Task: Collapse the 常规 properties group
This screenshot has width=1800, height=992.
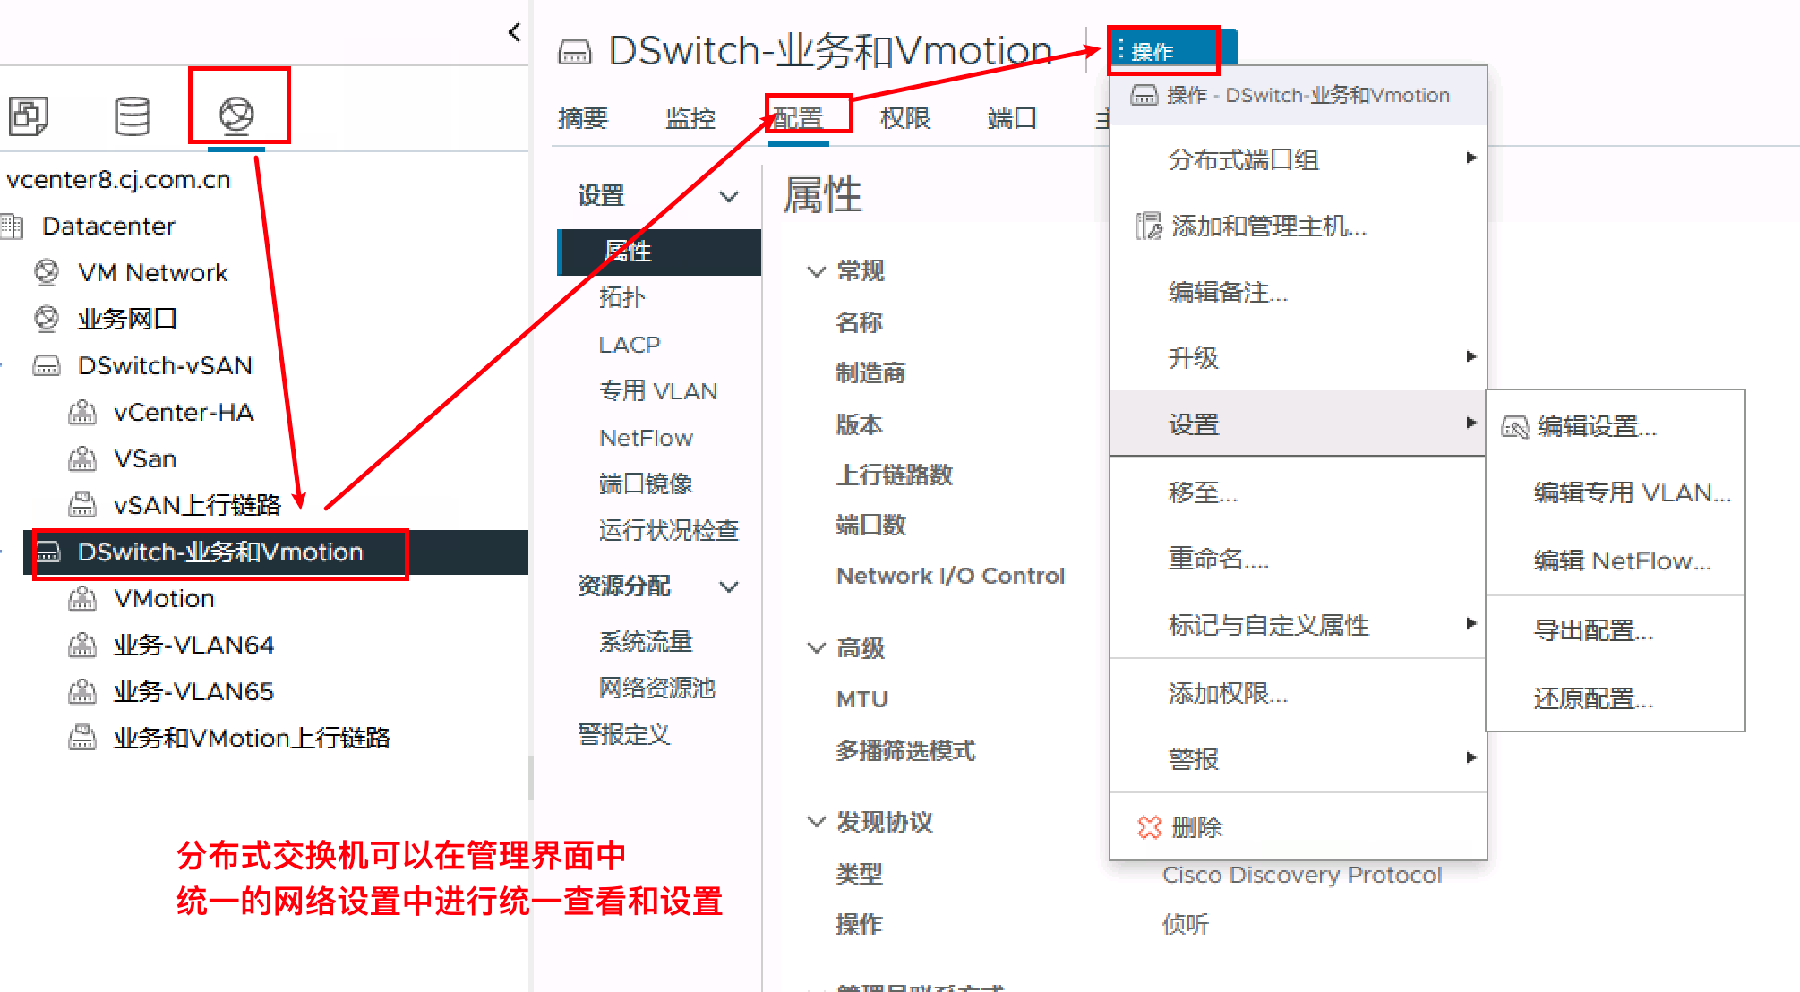Action: point(816,270)
